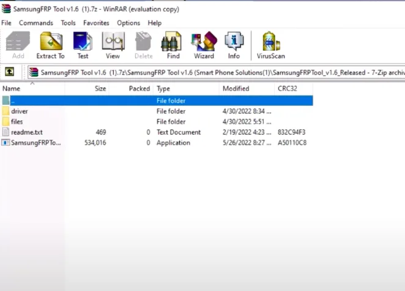The height and width of the screenshot is (291, 405).
Task: Click the CRC32 value 832C94F3
Action: tap(291, 132)
